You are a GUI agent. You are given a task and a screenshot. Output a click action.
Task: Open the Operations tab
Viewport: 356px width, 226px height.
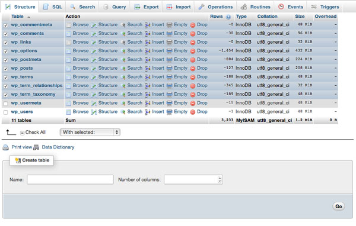pos(216,7)
